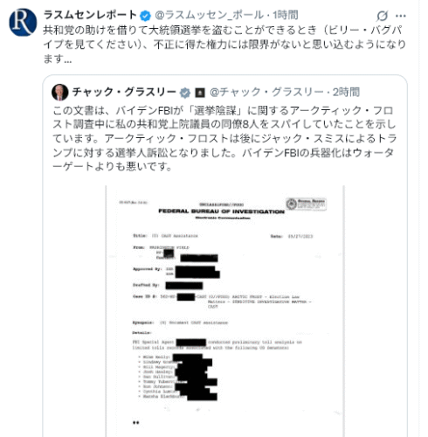Viewport: 428px width, 437px height.
Task: Click the gray verified badge beside チャック・グラスリー
Action: click(x=185, y=93)
